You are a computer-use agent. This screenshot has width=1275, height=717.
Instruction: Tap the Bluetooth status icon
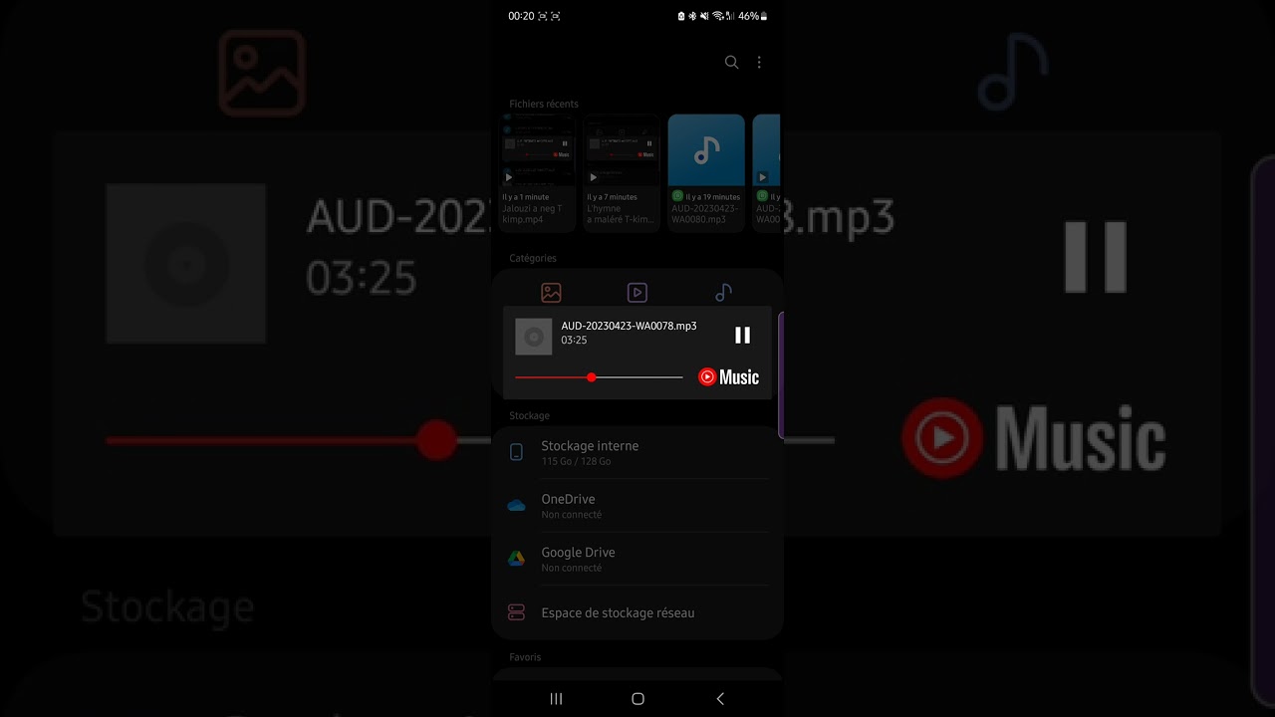(x=693, y=16)
